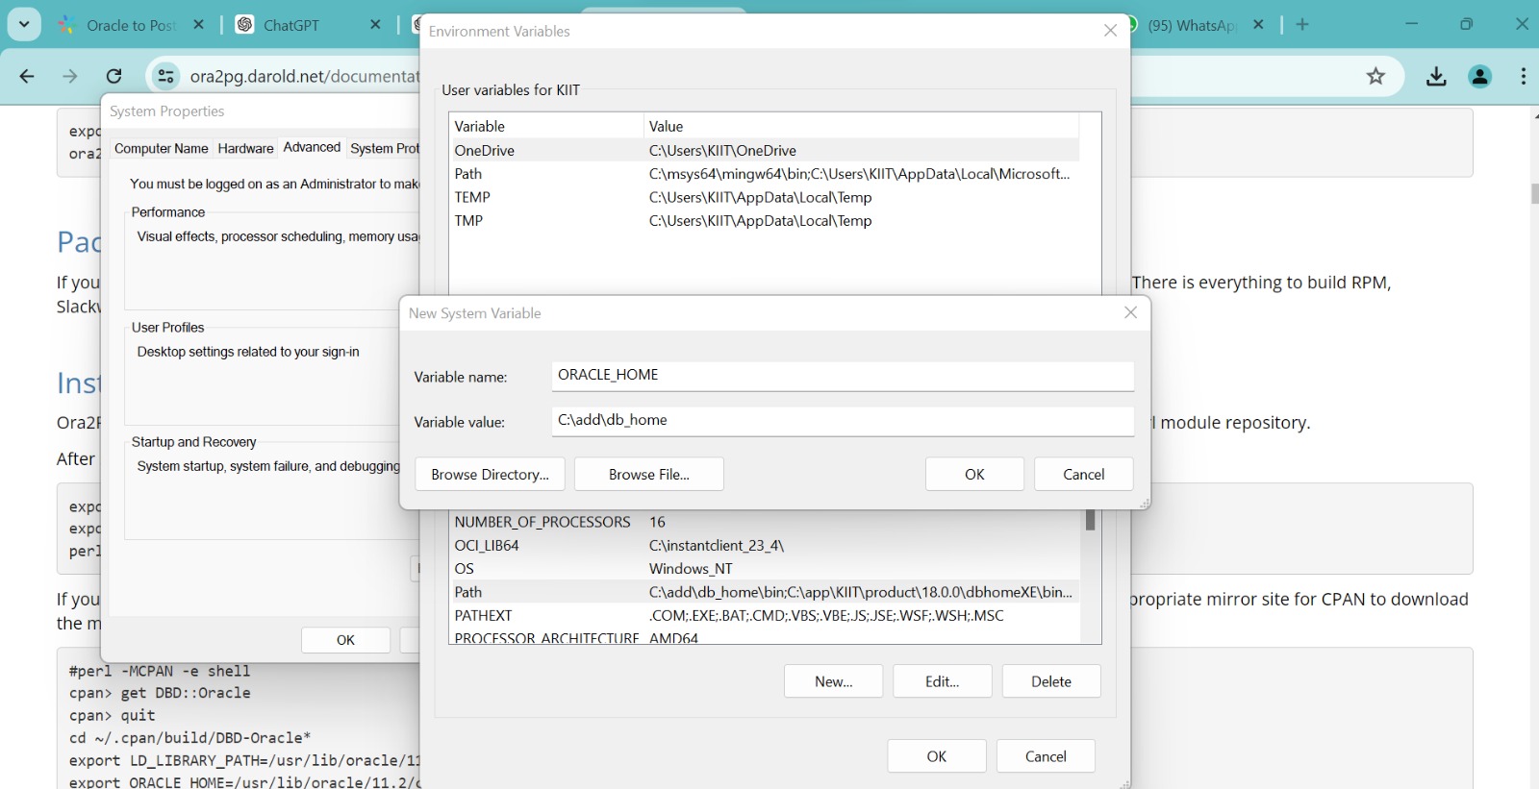Open Chrome three-dot menu
This screenshot has height=789, width=1539.
point(1524,76)
